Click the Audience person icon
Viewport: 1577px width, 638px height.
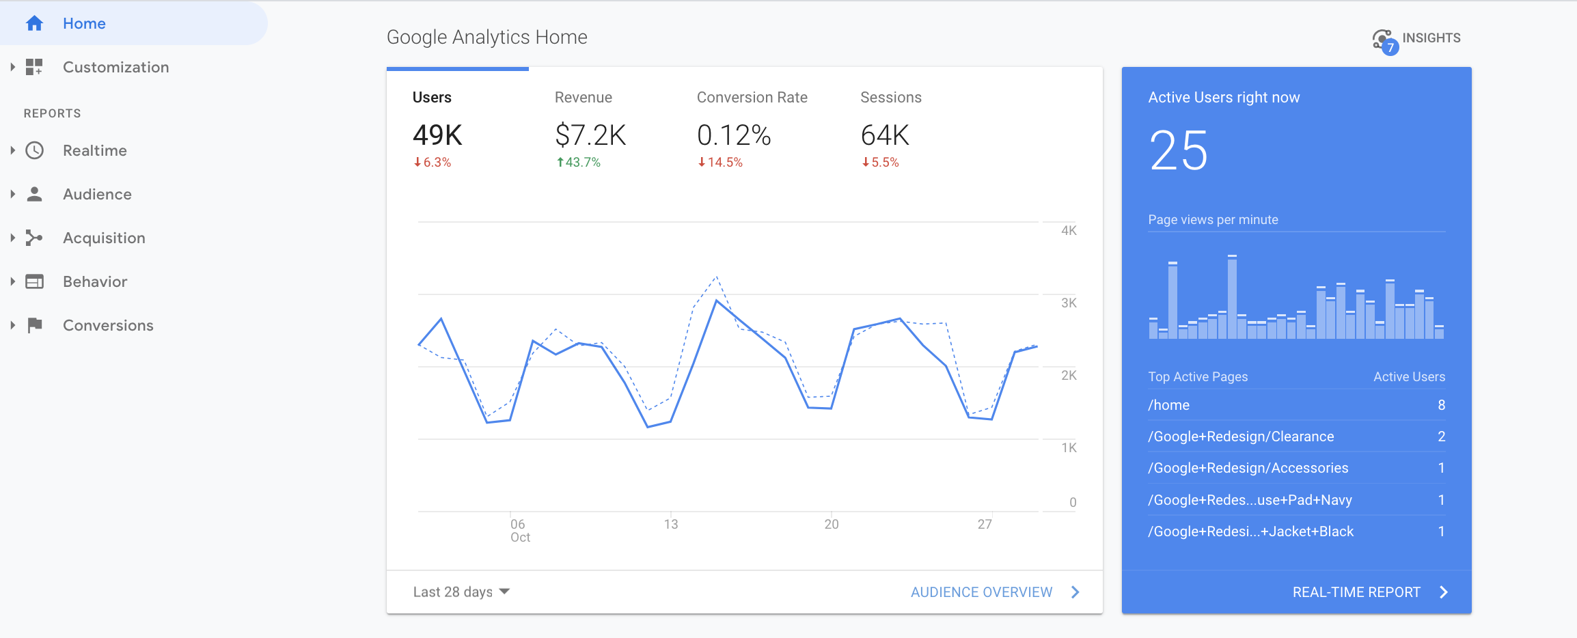(34, 194)
